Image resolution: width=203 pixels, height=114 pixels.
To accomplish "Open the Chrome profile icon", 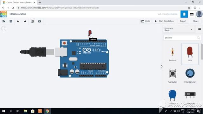I will pyautogui.click(x=195, y=8).
